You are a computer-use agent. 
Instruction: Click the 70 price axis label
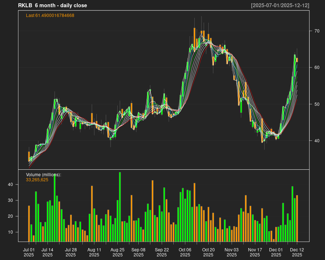317,31
